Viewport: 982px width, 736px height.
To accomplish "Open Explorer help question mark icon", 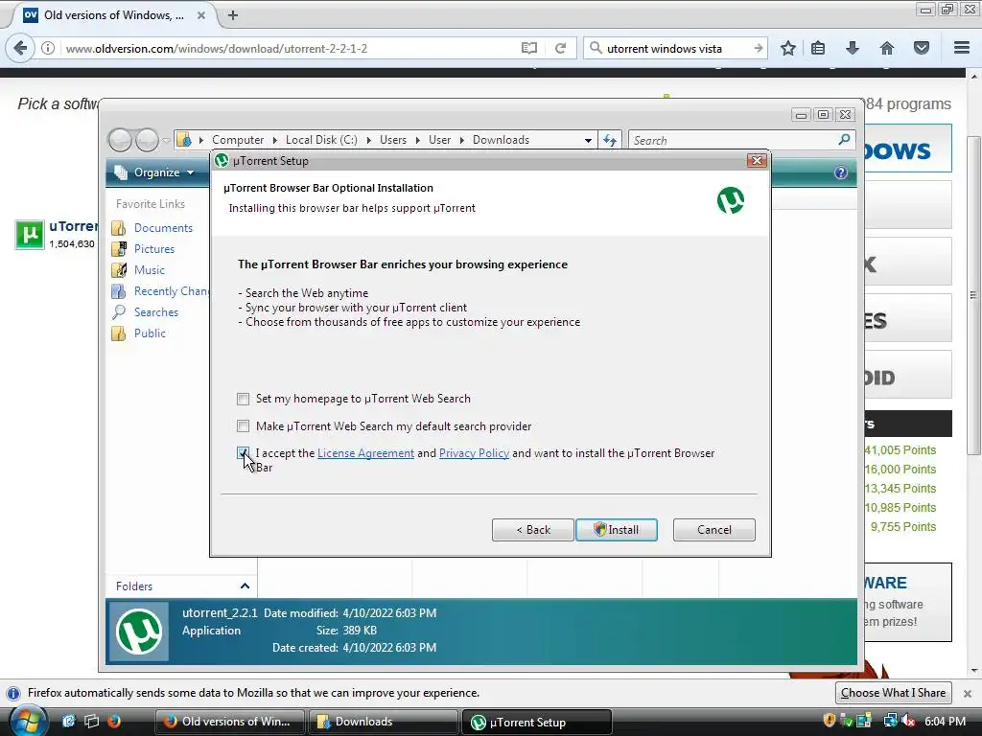I will pos(840,172).
